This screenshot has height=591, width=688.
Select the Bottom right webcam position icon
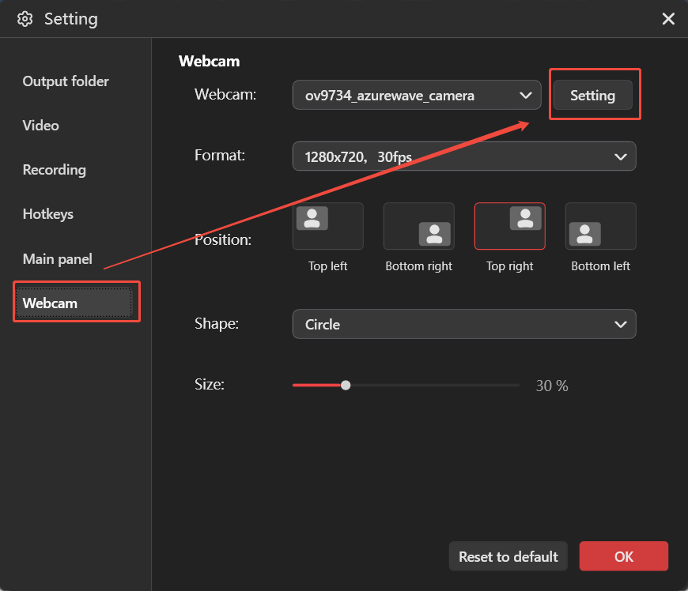[x=418, y=226]
